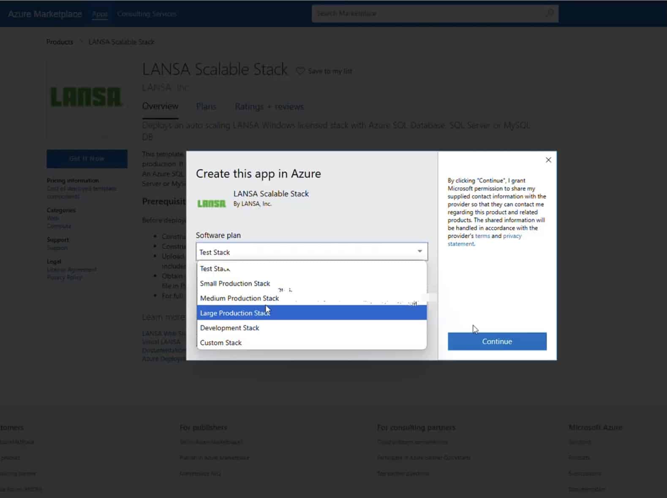The image size is (667, 498).
Task: Open the Apps menu in header
Action: [100, 14]
